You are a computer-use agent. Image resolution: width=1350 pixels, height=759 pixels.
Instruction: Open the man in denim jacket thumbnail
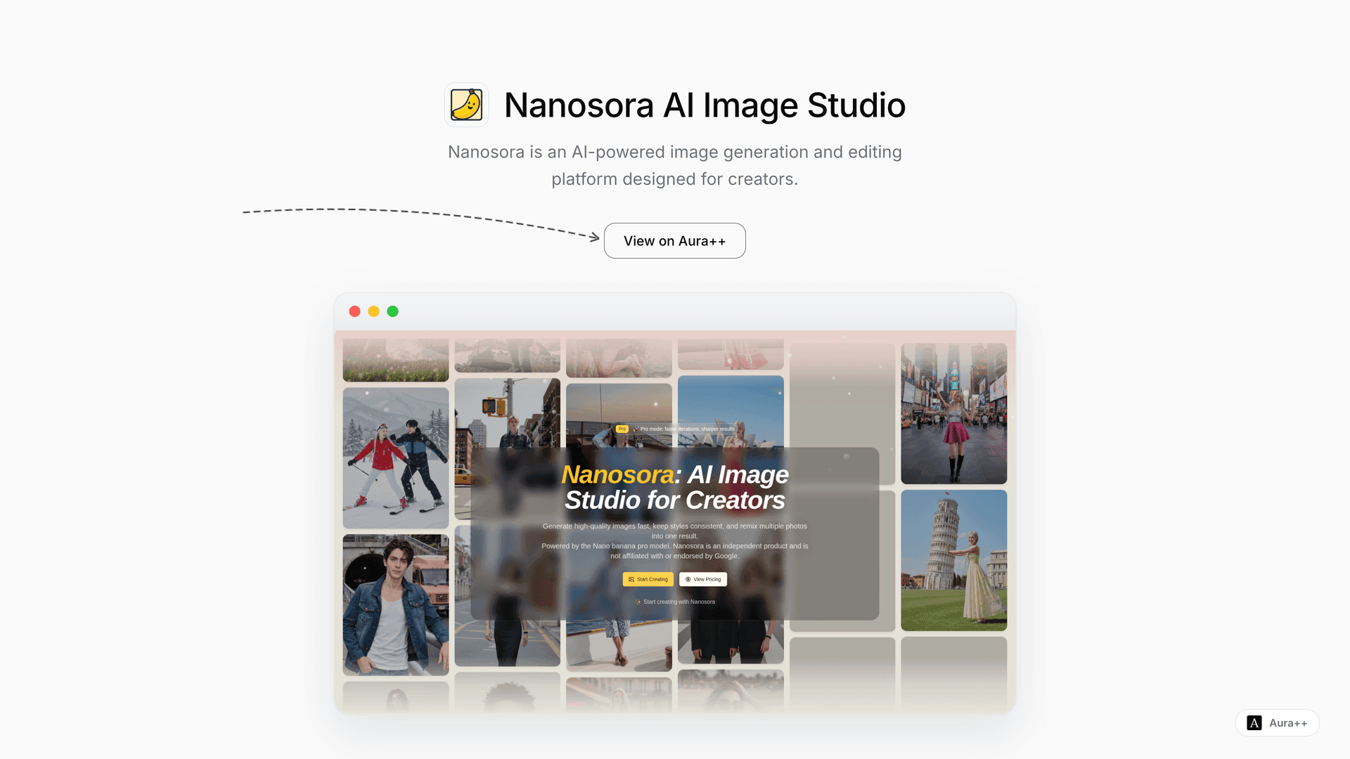tap(395, 604)
